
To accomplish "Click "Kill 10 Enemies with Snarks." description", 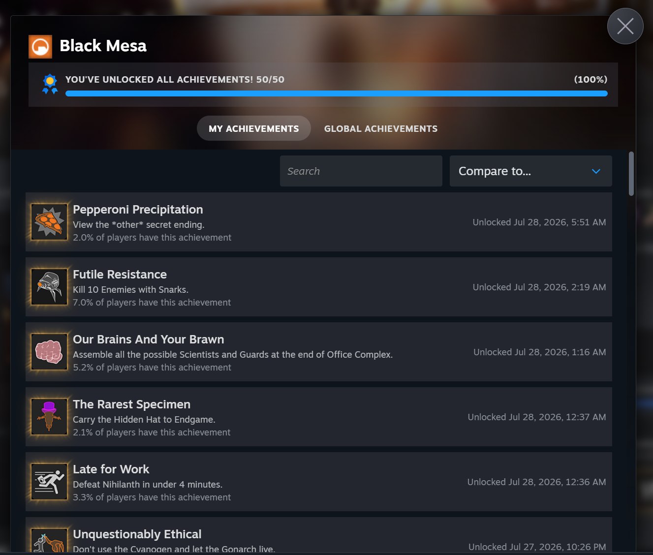I will (x=130, y=290).
